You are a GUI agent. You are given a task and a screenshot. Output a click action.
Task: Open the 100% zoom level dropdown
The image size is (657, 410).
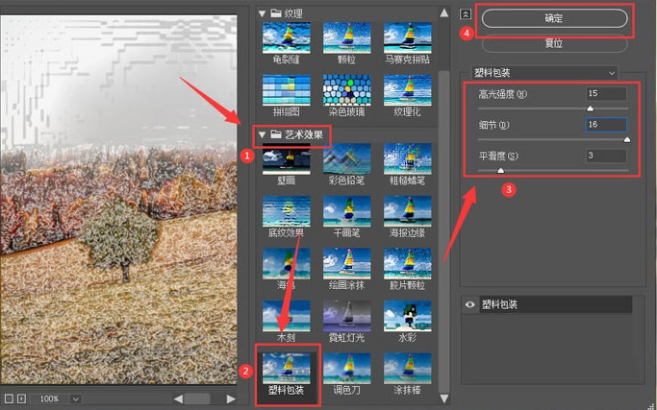click(x=75, y=398)
